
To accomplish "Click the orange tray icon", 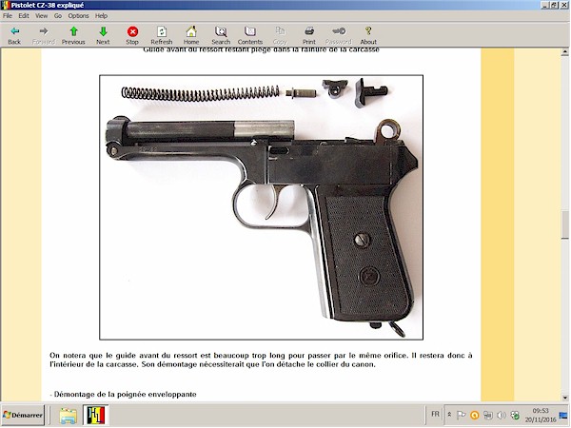I will (475, 415).
